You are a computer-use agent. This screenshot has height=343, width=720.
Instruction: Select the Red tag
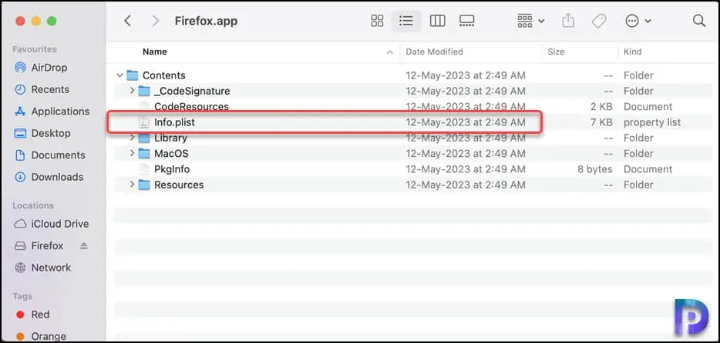click(x=32, y=315)
